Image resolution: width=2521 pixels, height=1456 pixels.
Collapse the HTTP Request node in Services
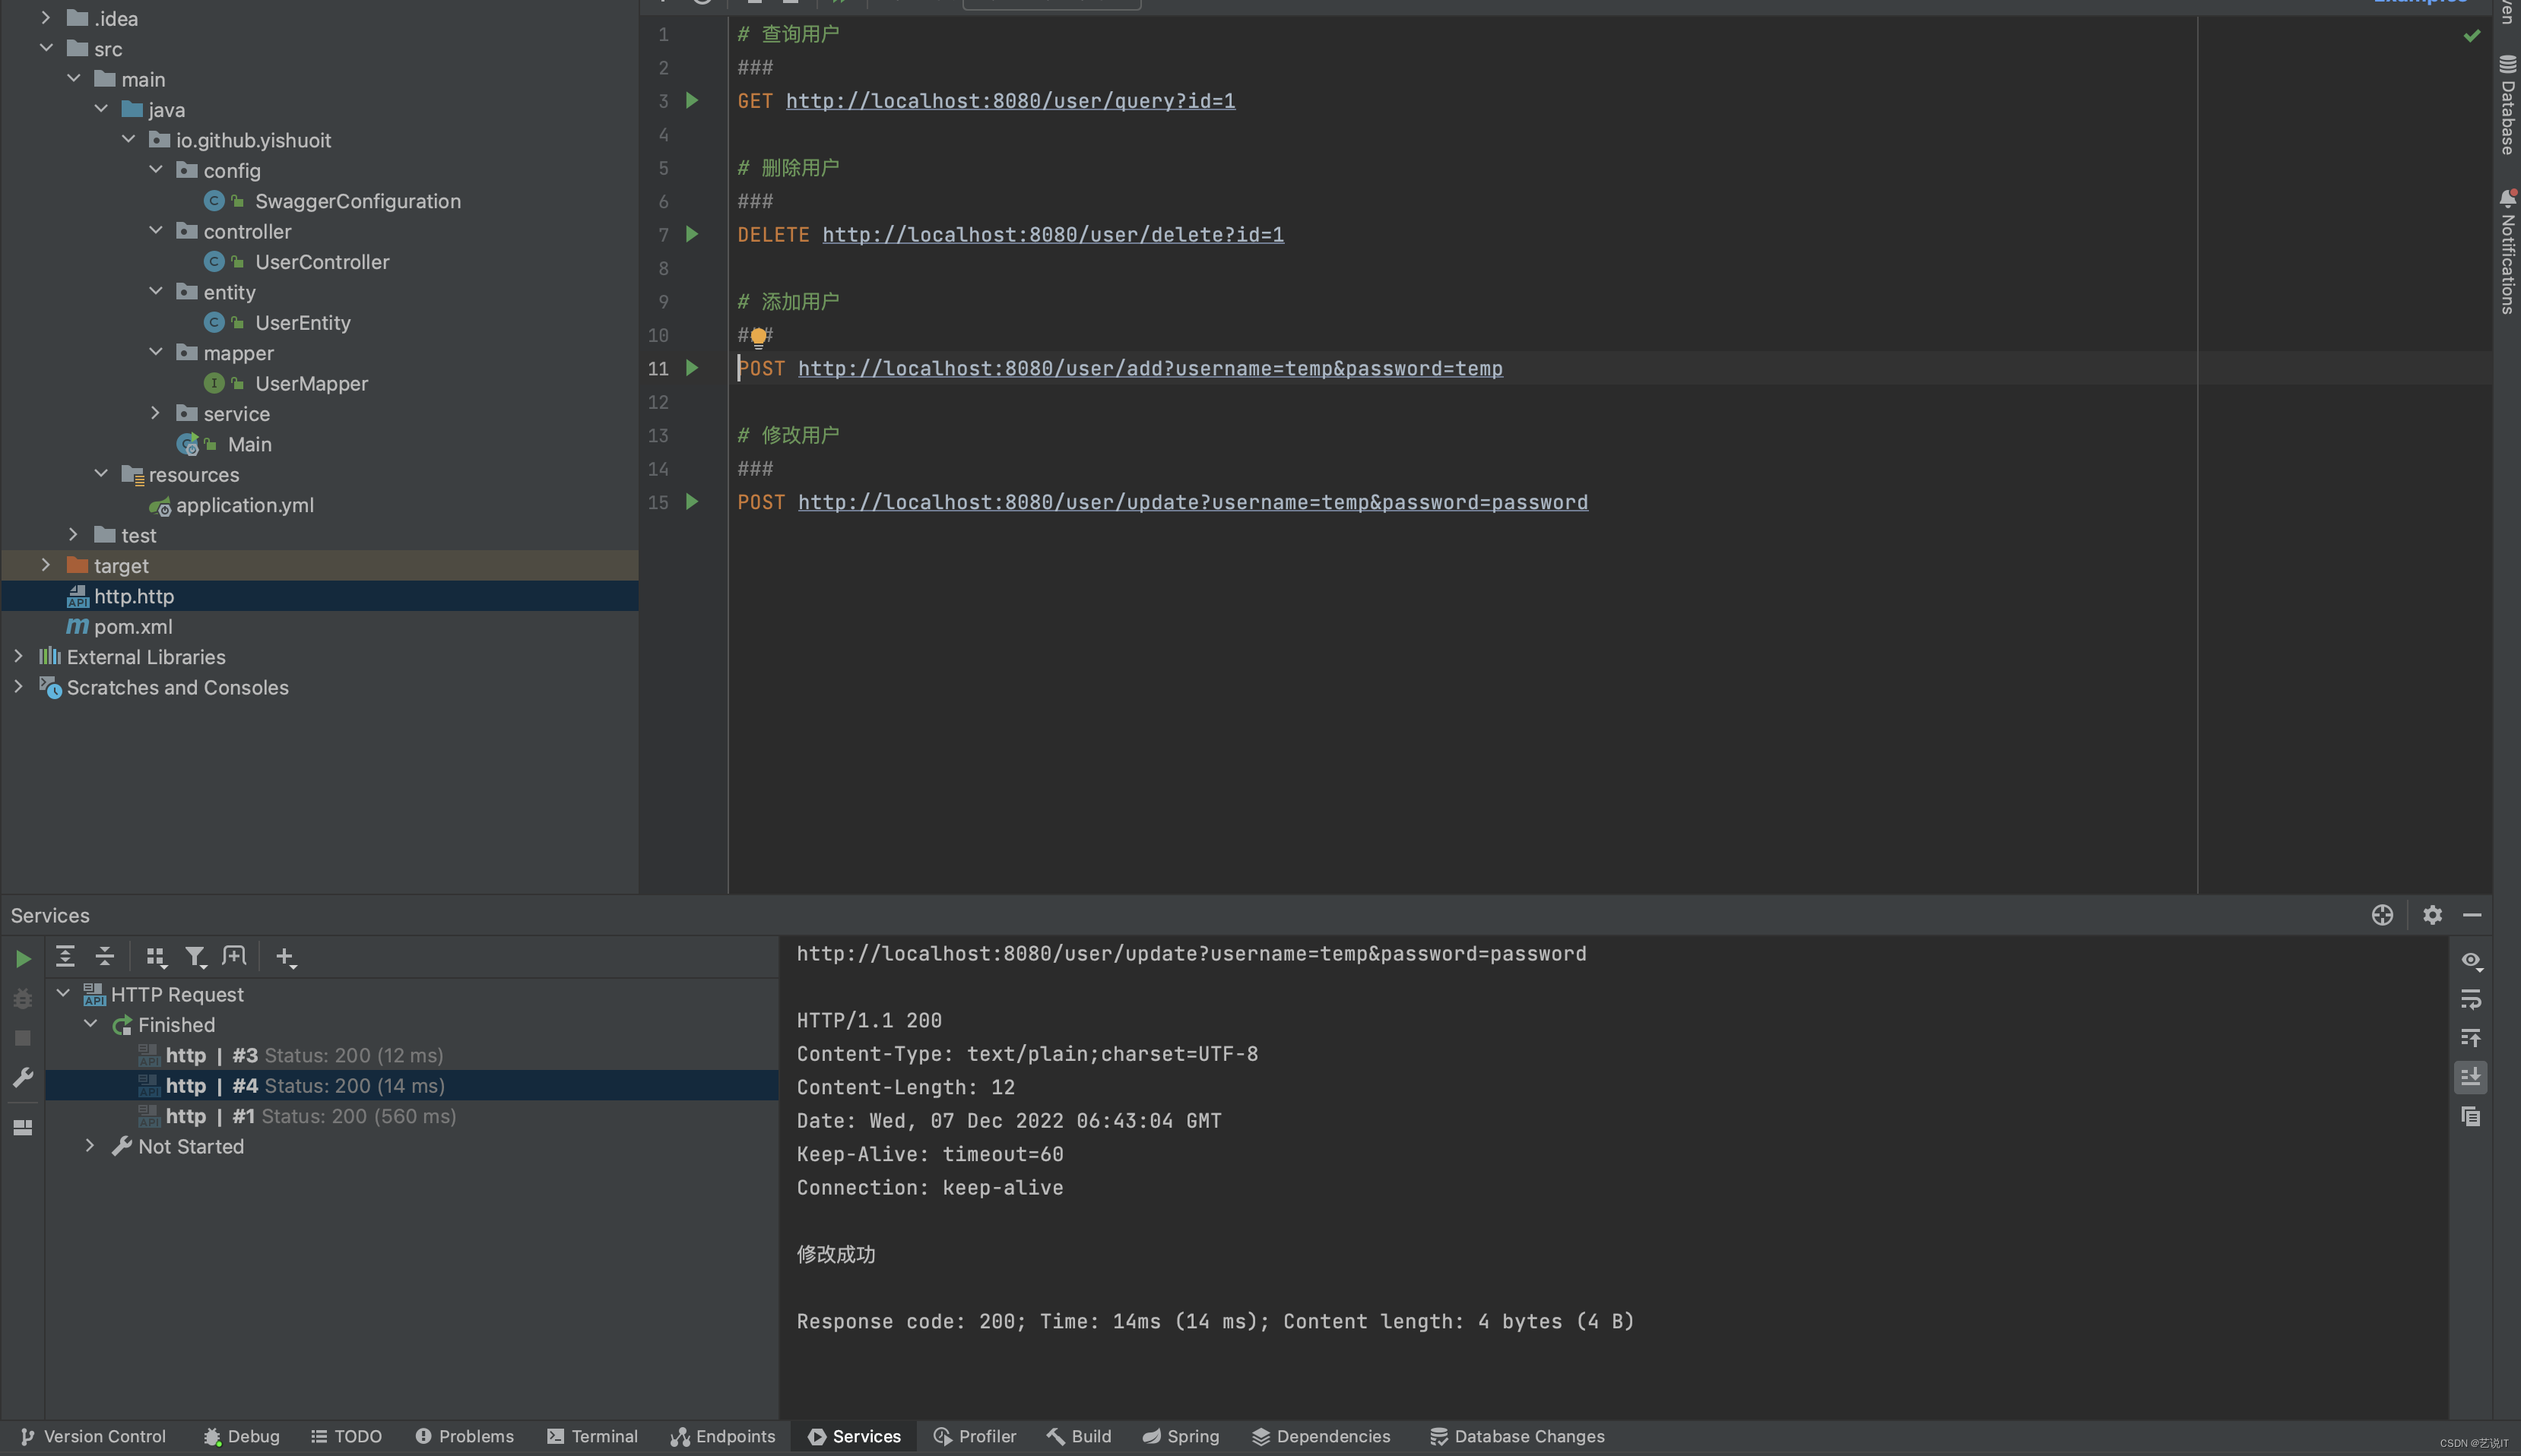coord(63,994)
